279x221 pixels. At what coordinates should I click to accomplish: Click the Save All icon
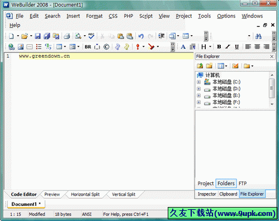click(47, 36)
